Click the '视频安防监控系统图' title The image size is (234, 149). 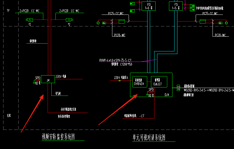58,137
